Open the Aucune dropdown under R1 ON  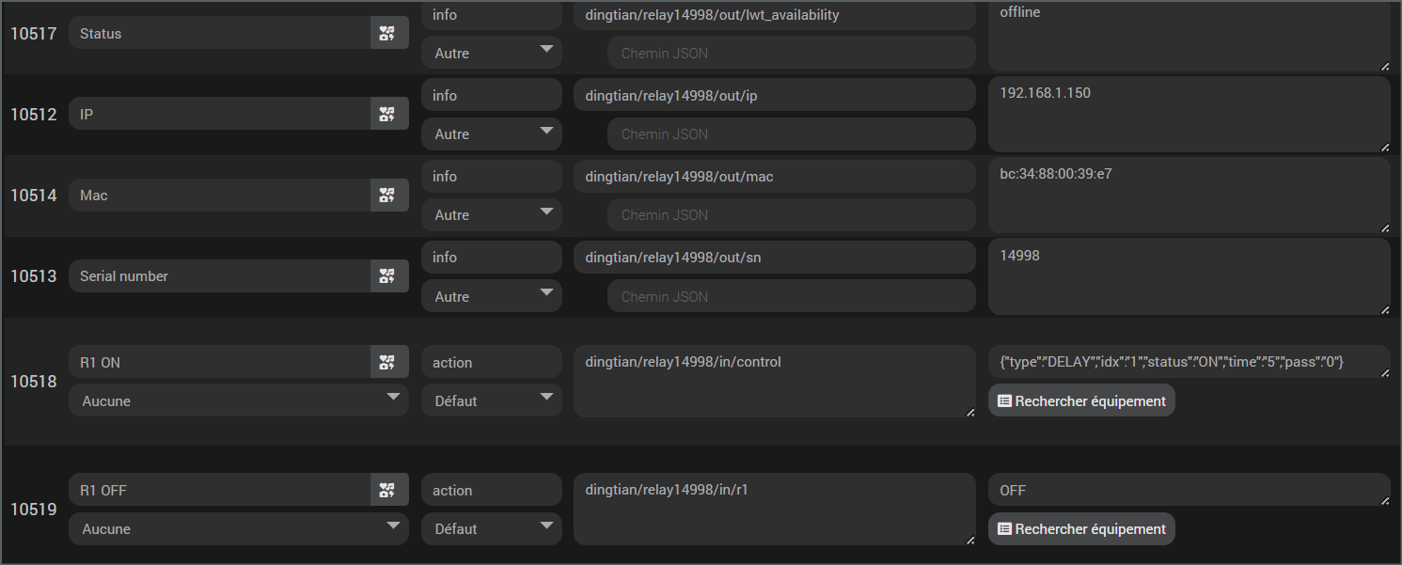tap(238, 401)
